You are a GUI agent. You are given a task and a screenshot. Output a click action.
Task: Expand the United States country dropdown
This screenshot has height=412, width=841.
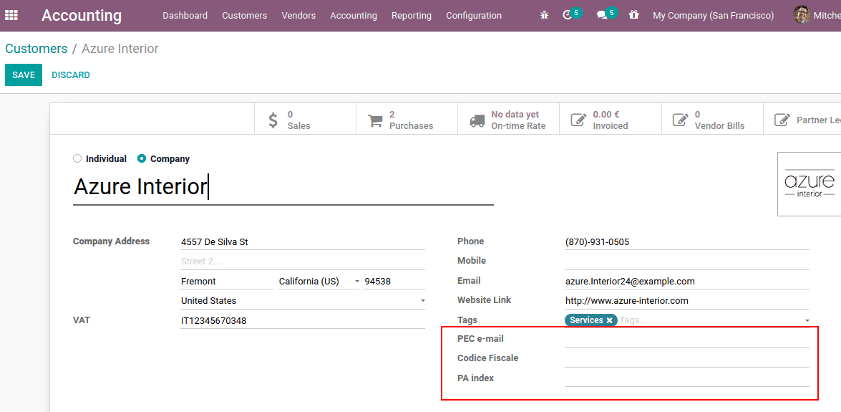click(422, 301)
